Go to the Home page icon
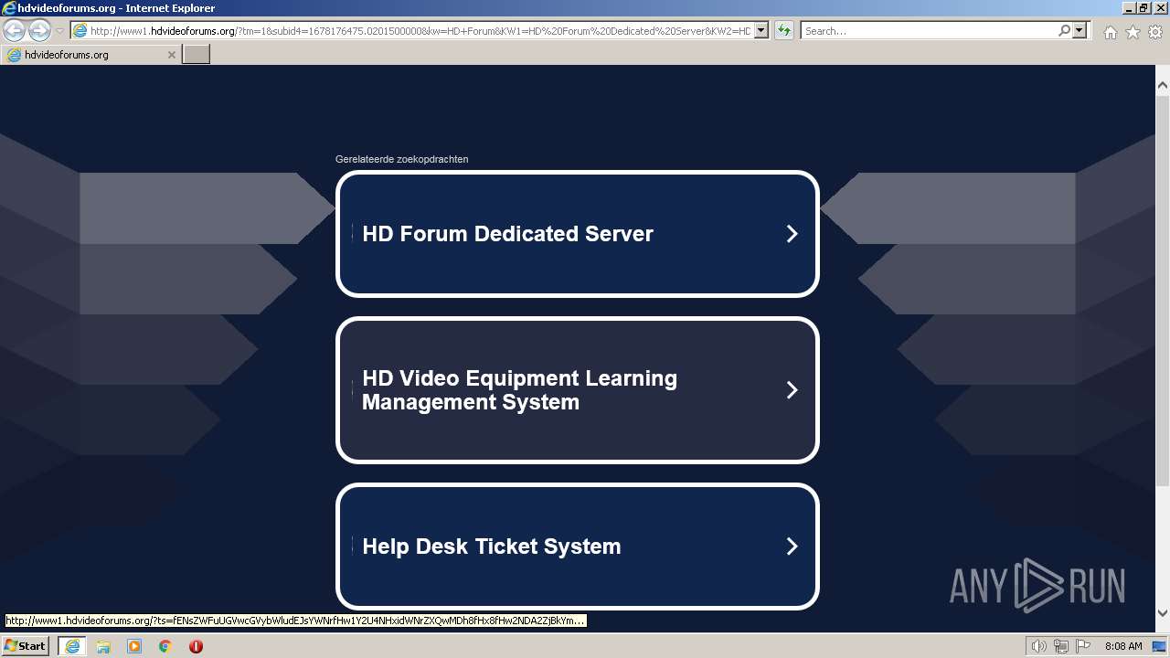The image size is (1170, 658). [1110, 32]
